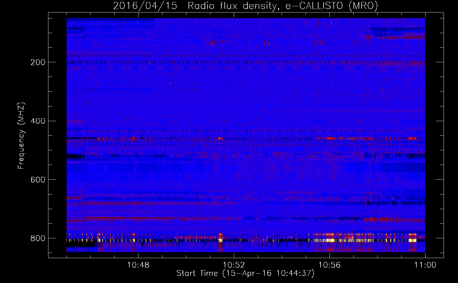The width and height of the screenshot is (458, 283).
Task: Click the 600 frequency tick label
Action: pyautogui.click(x=38, y=180)
